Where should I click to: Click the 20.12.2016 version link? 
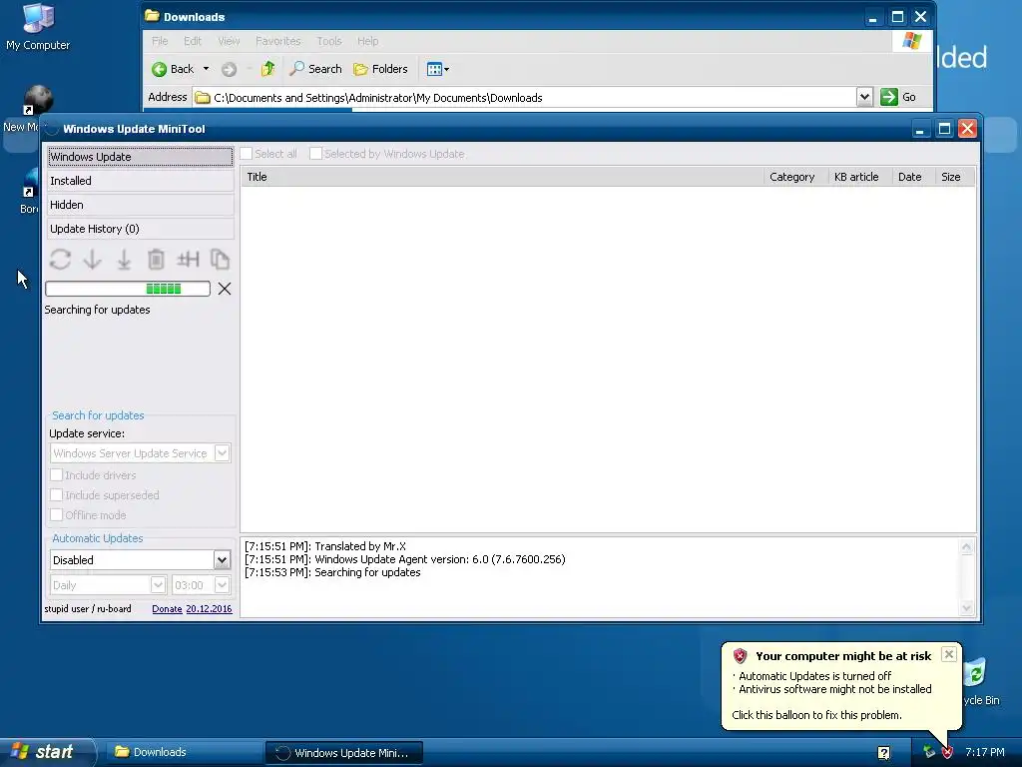tap(209, 608)
